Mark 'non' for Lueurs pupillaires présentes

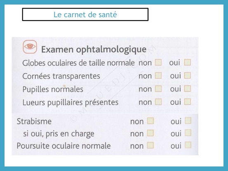158,102
